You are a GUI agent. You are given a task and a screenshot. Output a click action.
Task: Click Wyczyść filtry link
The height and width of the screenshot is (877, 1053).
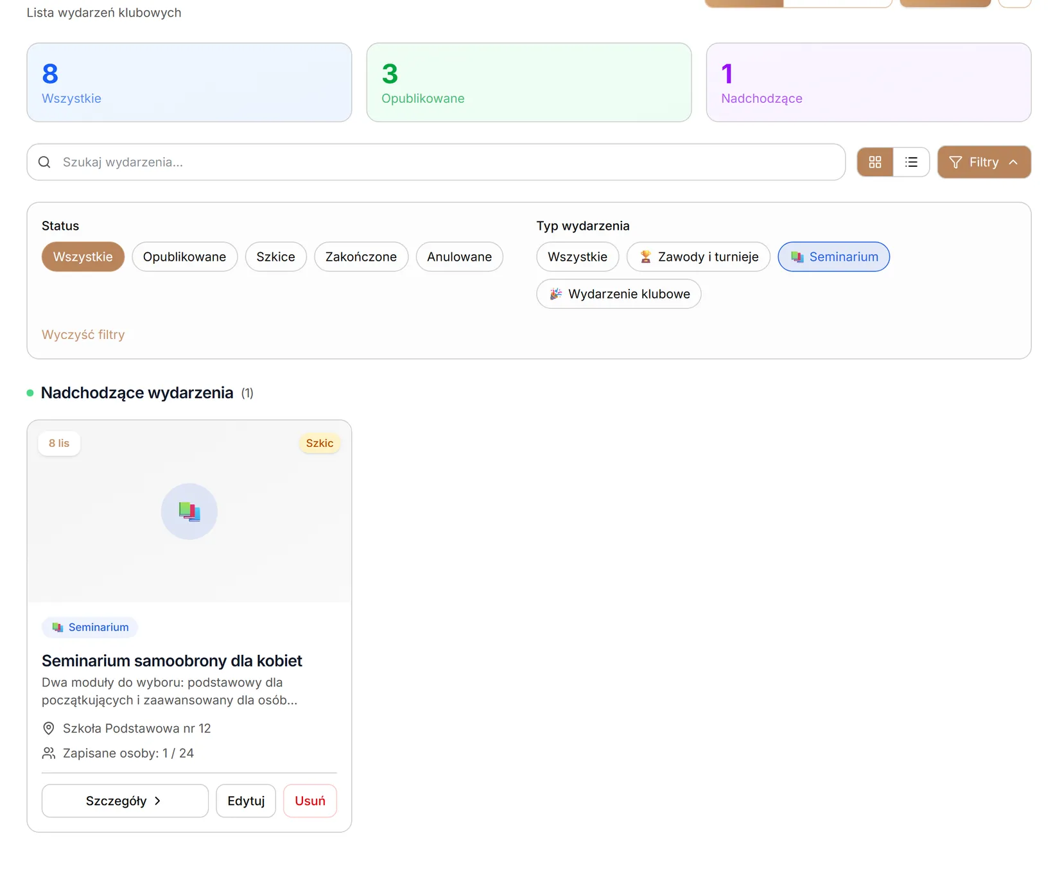click(83, 334)
